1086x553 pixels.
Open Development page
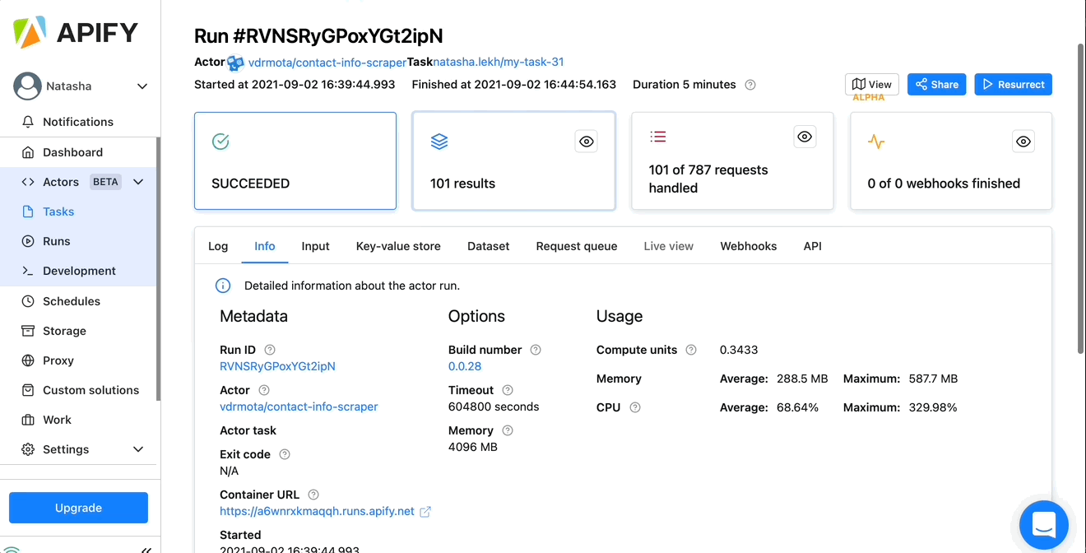click(79, 271)
